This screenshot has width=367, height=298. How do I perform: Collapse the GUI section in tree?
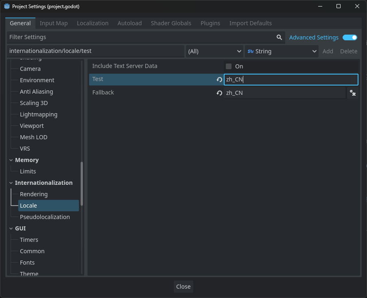(11, 229)
